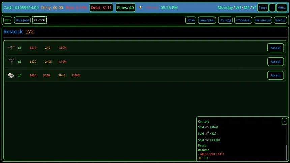
Task: Switch to the Dark Jobs tab
Action: (x=22, y=20)
